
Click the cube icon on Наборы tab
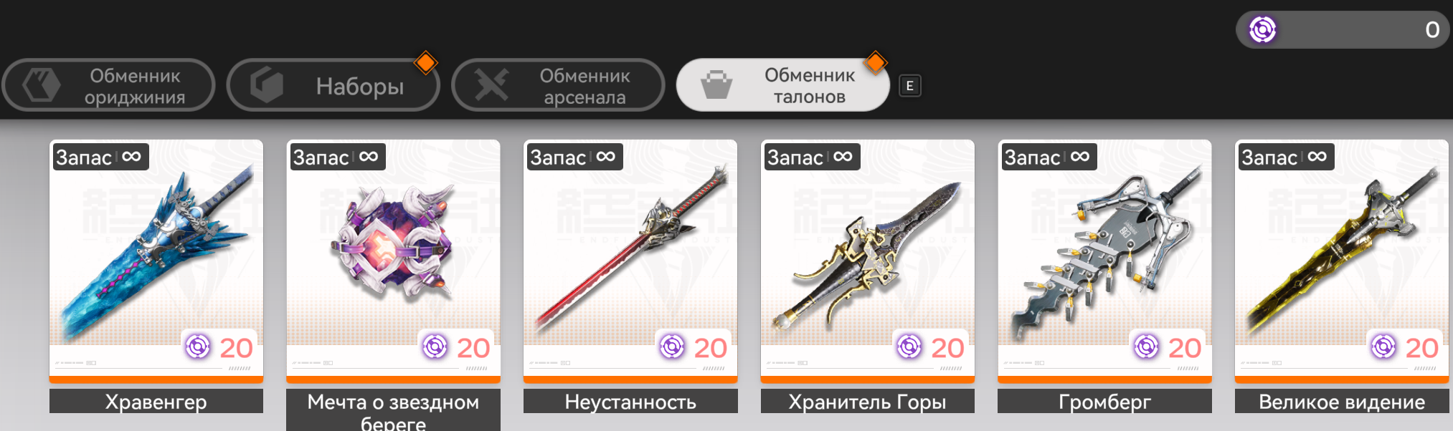click(x=267, y=85)
